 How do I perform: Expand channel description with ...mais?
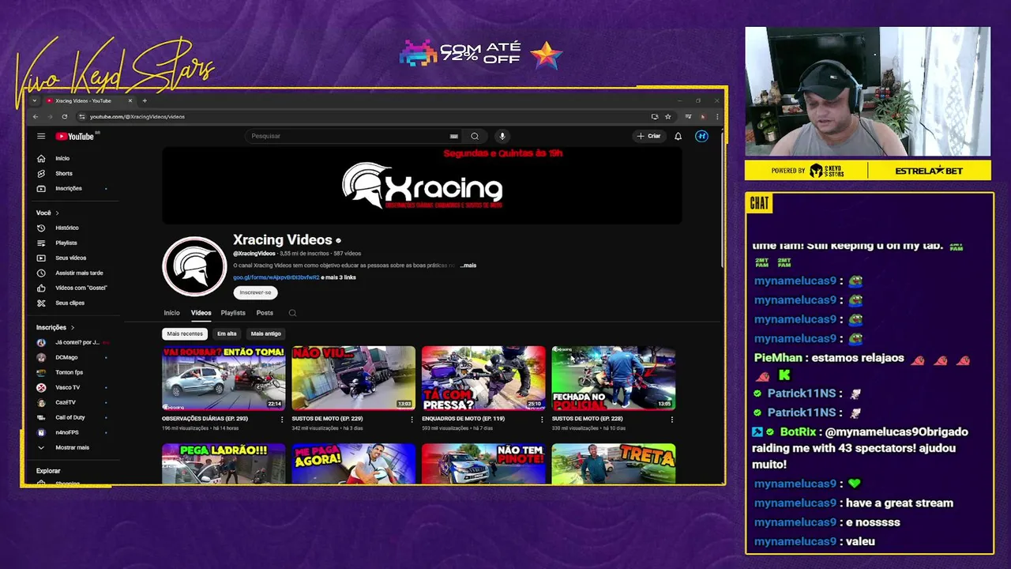coord(468,266)
